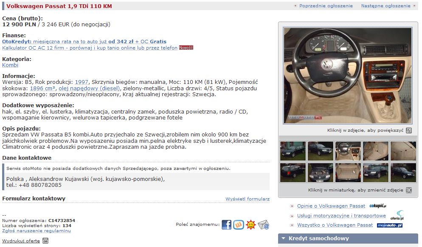
Task: Click the mojeauto.pl logo
Action: [390, 225]
